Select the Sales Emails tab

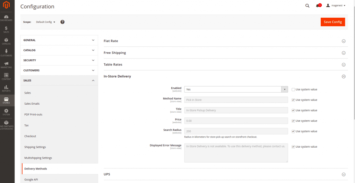[60, 104]
